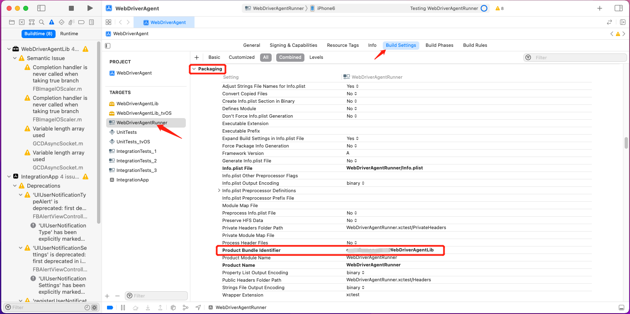The image size is (630, 314).
Task: Select the All build settings filter
Action: tap(266, 58)
